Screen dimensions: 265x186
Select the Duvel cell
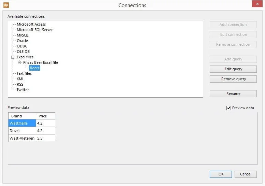(x=22, y=131)
